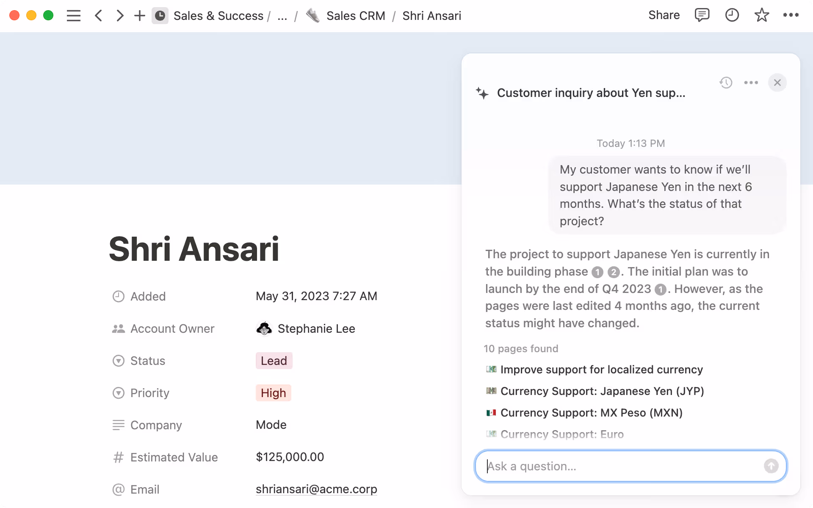The width and height of the screenshot is (813, 508).
Task: Click the Share button
Action: [x=664, y=15]
